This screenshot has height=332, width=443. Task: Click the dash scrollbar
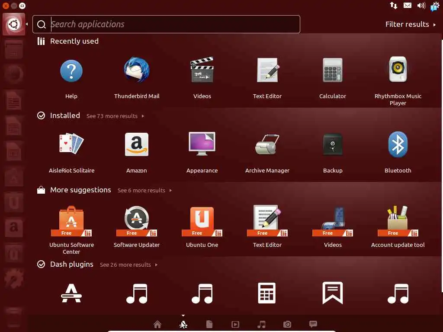point(442,166)
